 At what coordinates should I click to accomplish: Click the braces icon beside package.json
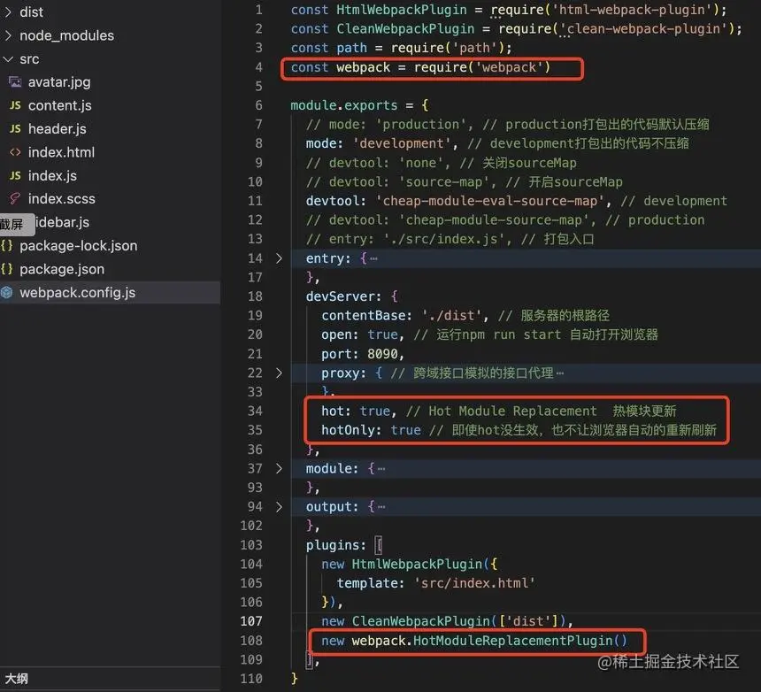(x=7, y=269)
